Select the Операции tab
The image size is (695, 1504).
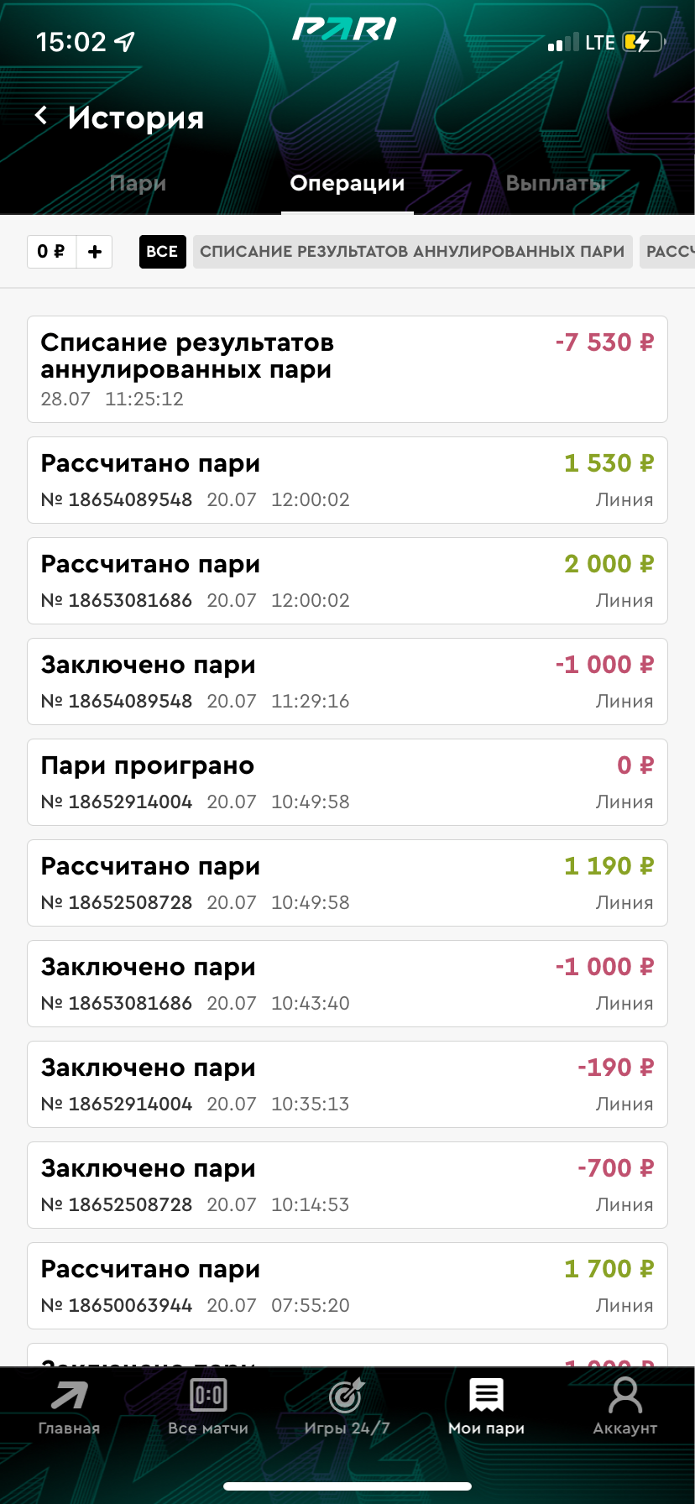pos(347,183)
